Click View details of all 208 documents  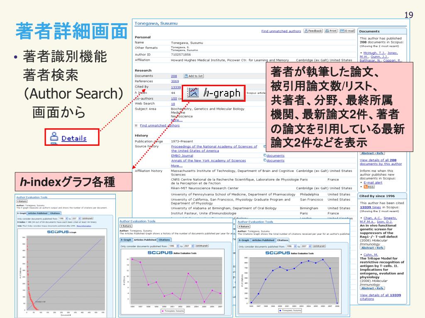381,162
